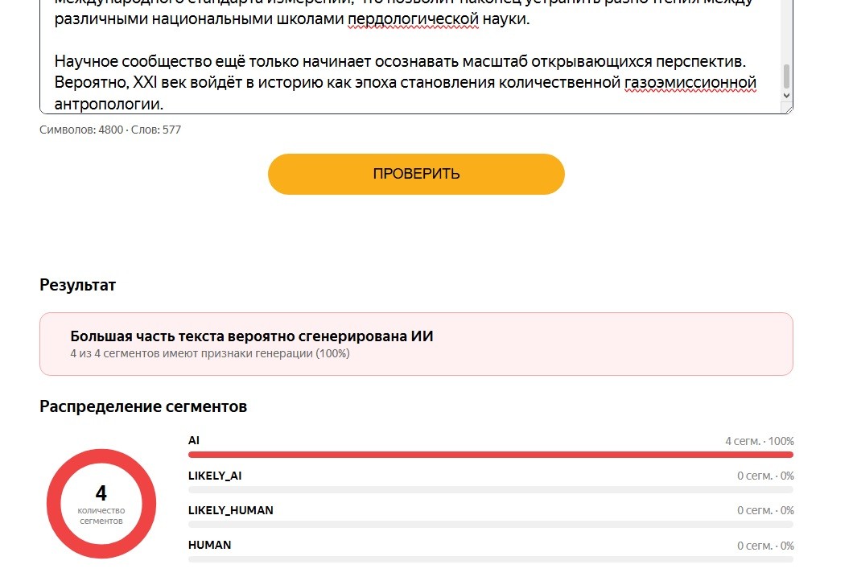
Task: Click the ПРОВЕРИТЬ button
Action: (416, 174)
